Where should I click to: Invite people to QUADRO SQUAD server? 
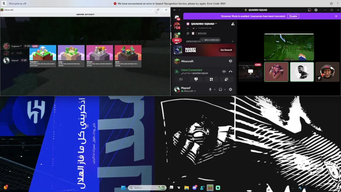[x=233, y=24]
